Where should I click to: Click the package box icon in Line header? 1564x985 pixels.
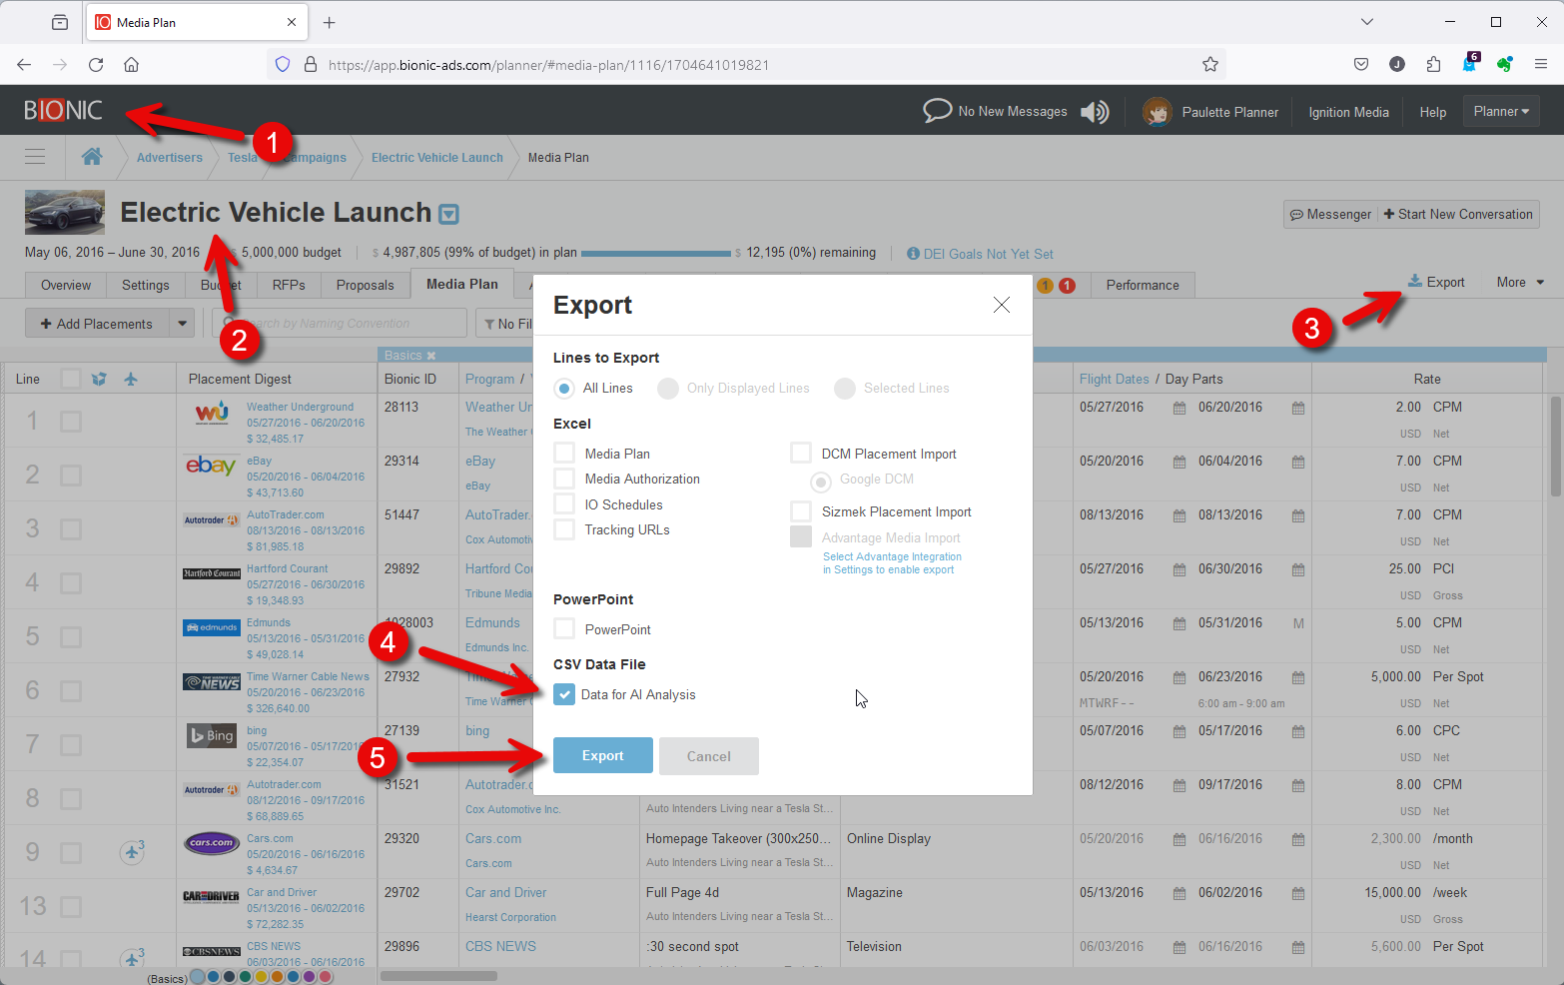coord(99,379)
